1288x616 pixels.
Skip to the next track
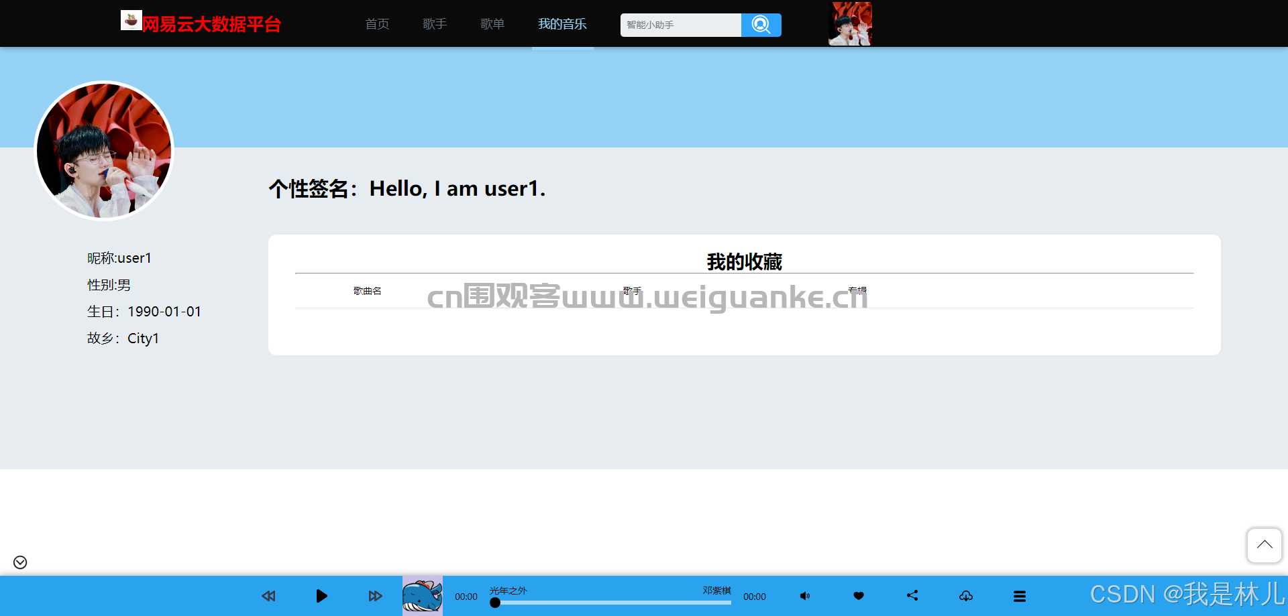[375, 596]
